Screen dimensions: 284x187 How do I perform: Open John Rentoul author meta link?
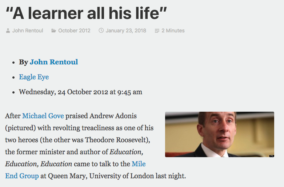click(28, 31)
